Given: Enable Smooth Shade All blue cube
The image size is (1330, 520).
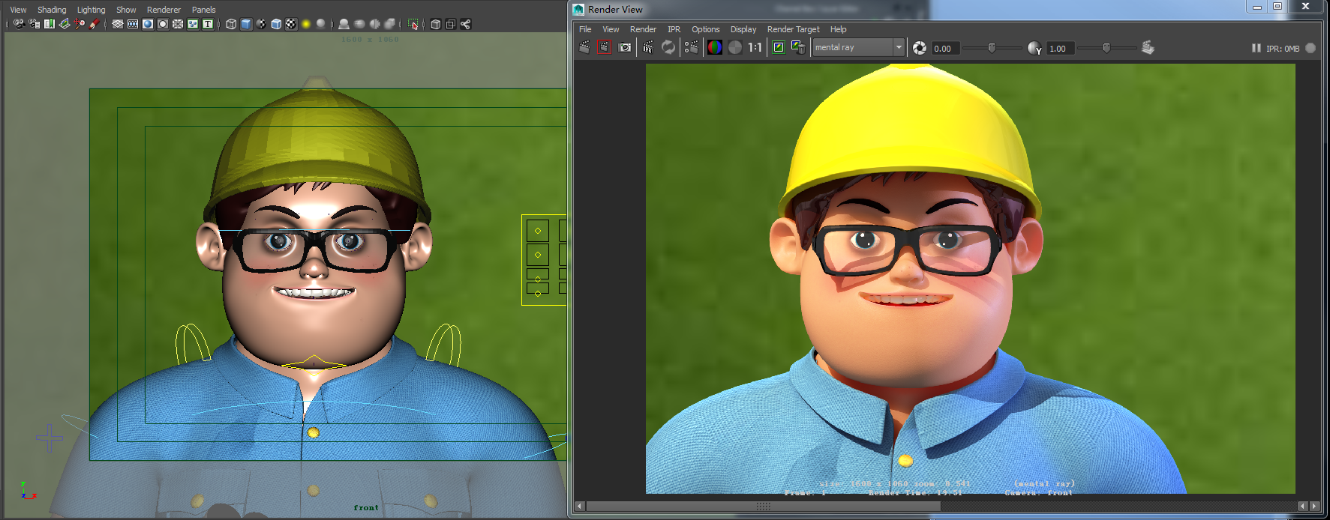Looking at the screenshot, I should (x=246, y=24).
